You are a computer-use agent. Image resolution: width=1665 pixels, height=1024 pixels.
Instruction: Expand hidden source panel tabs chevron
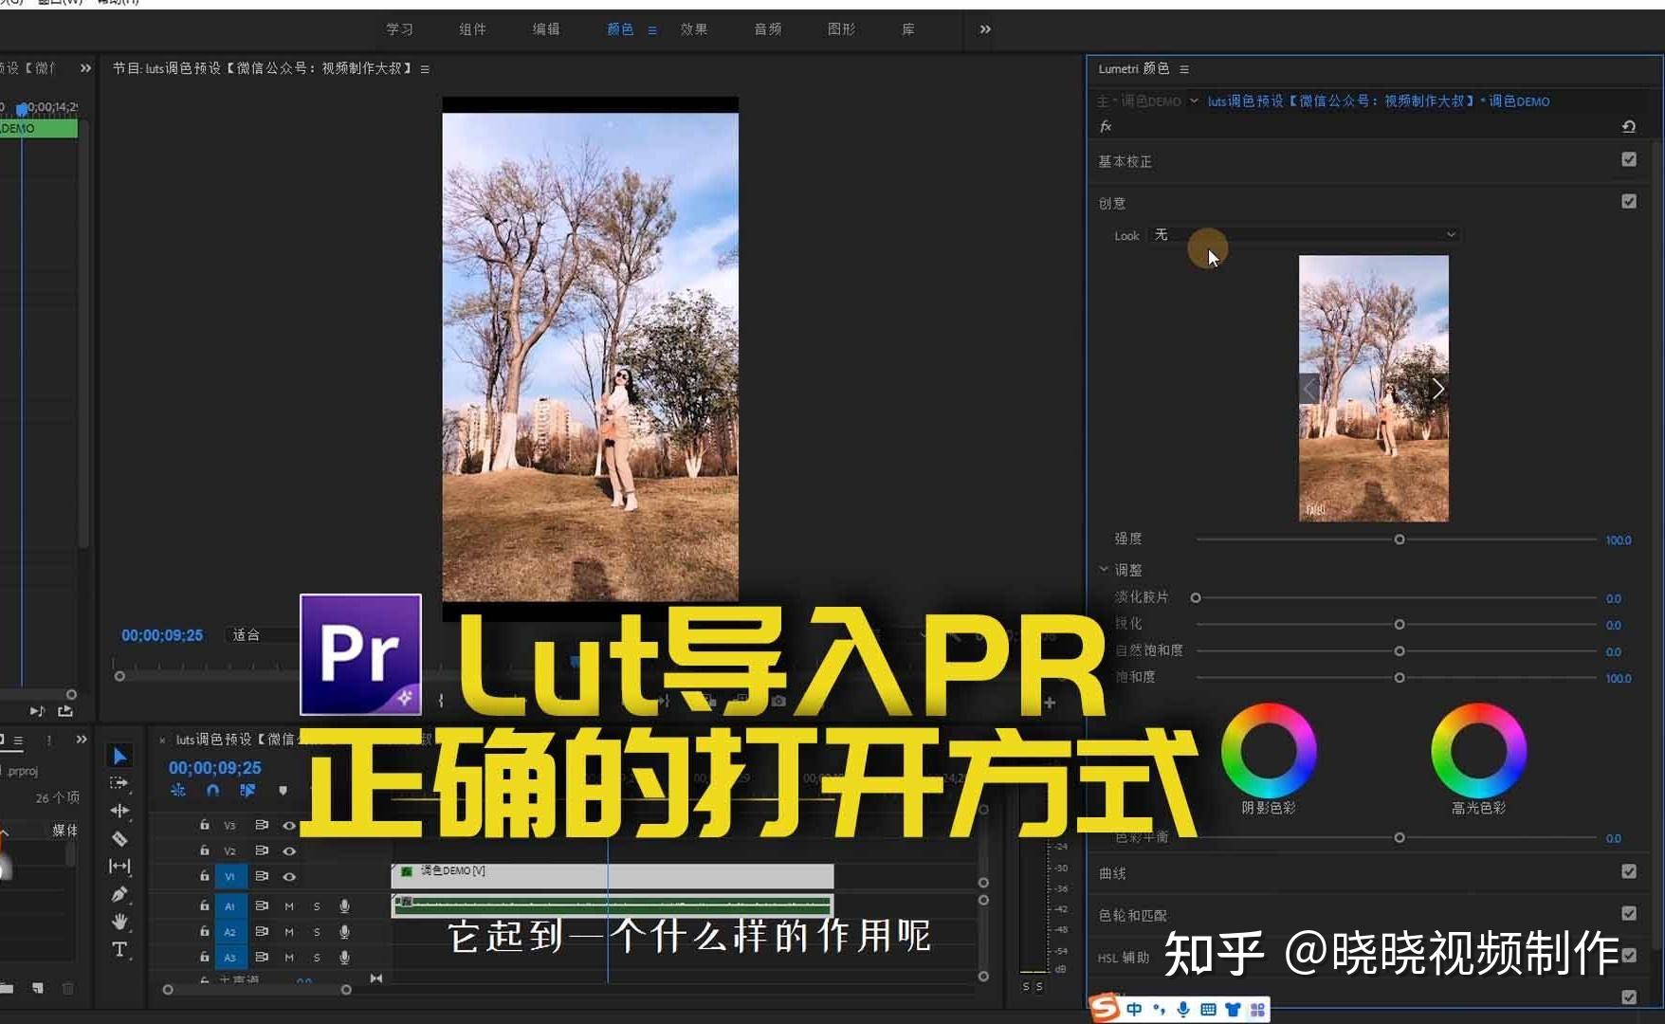click(85, 68)
